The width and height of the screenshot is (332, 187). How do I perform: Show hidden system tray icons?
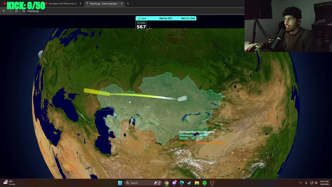pyautogui.click(x=301, y=183)
